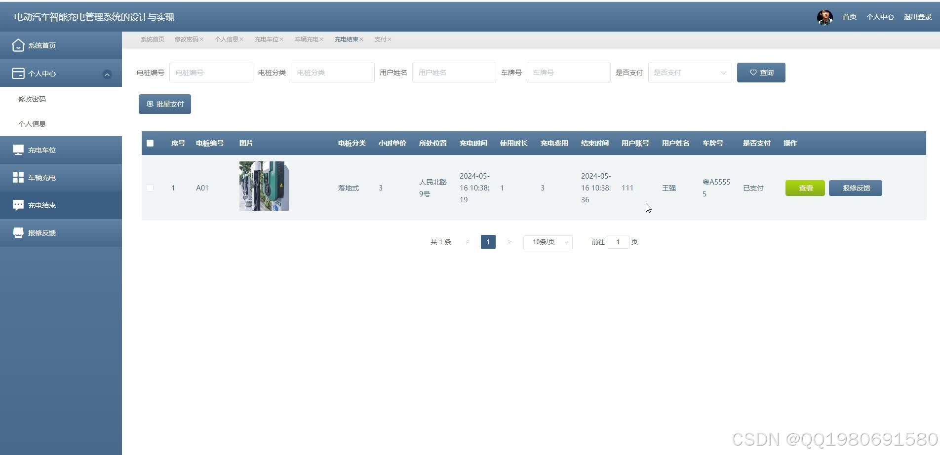Viewport: 940px width, 455px height.
Task: Click 首页 in the top header
Action: coord(849,17)
